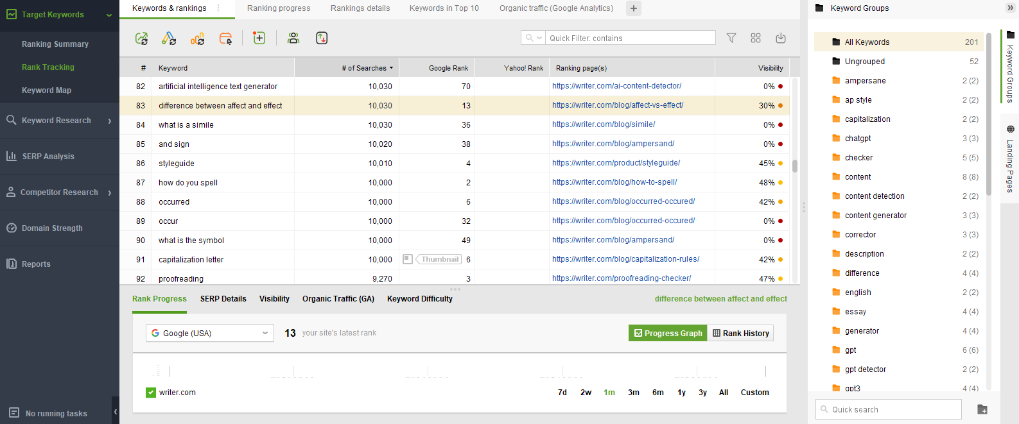
Task: Open the writer.com/blog/affect-vs-effect link
Action: pos(618,105)
